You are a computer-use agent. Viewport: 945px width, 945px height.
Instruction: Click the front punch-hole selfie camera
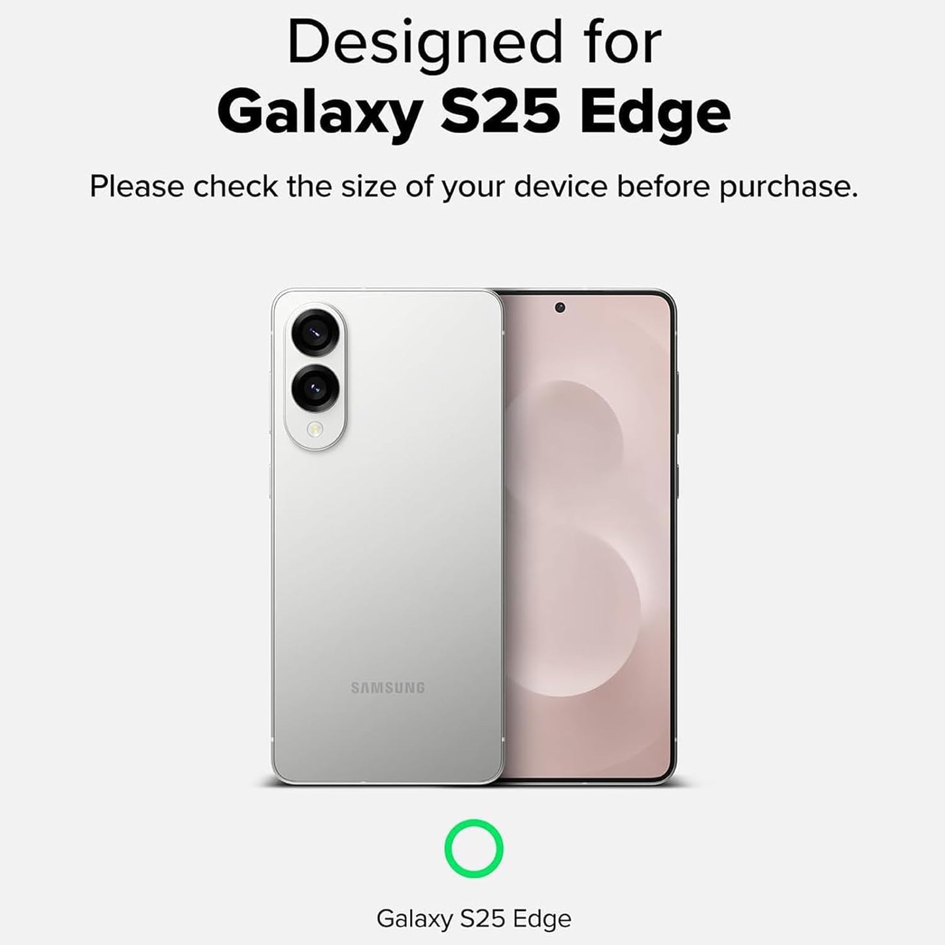coord(560,307)
